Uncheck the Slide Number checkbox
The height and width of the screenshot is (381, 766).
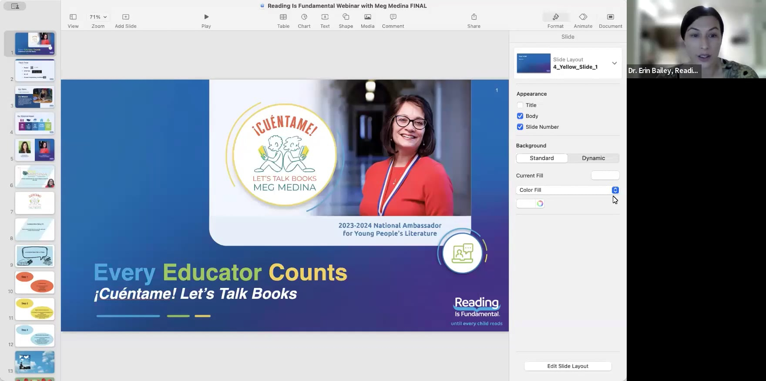520,127
